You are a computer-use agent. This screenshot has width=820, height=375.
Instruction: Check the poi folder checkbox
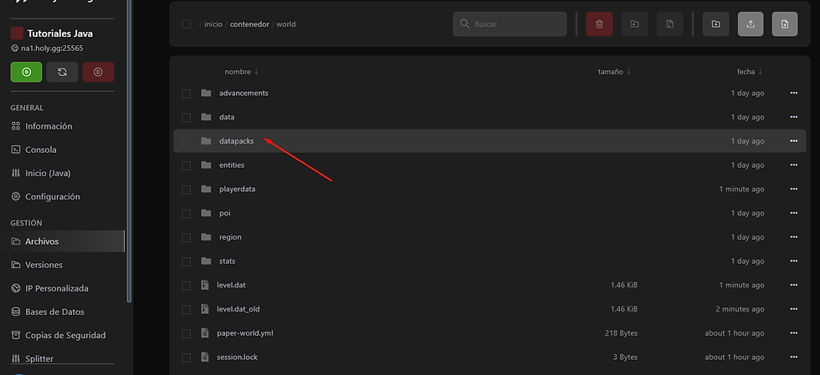point(186,214)
